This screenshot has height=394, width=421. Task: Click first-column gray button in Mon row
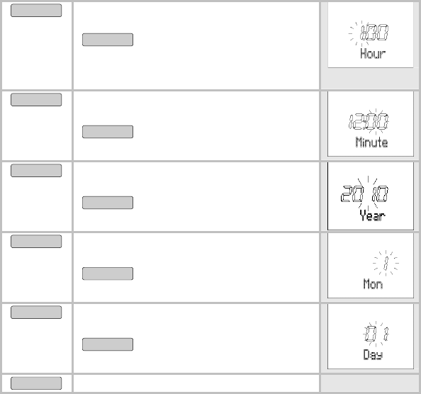coord(36,241)
